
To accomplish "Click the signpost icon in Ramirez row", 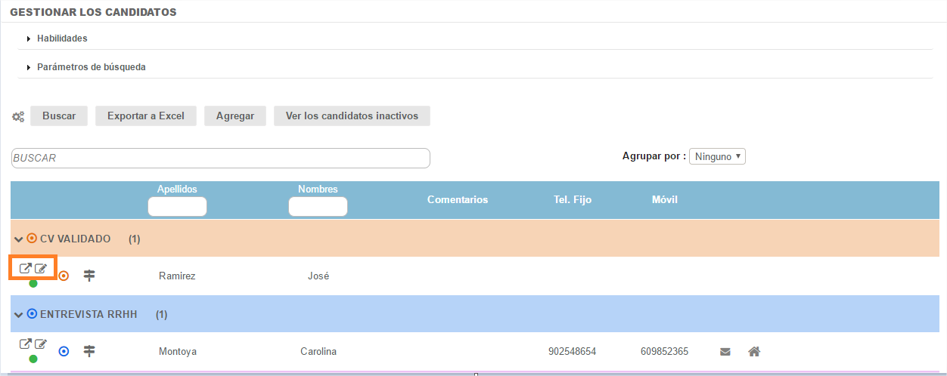I will [89, 276].
